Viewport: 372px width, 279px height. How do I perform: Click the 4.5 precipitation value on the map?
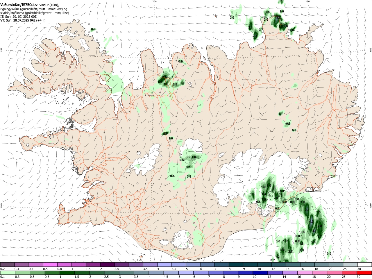312,222
